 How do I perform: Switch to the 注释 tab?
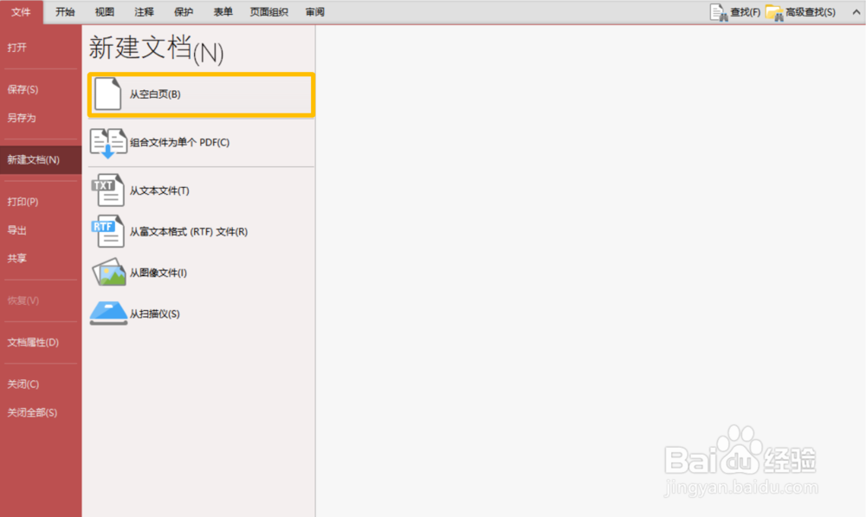pyautogui.click(x=144, y=11)
